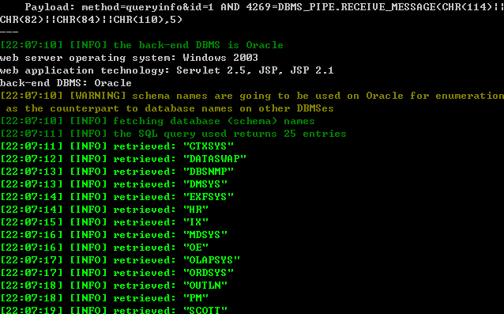
Task: Select the retrieved "SCOTT" entry
Action: [x=114, y=310]
